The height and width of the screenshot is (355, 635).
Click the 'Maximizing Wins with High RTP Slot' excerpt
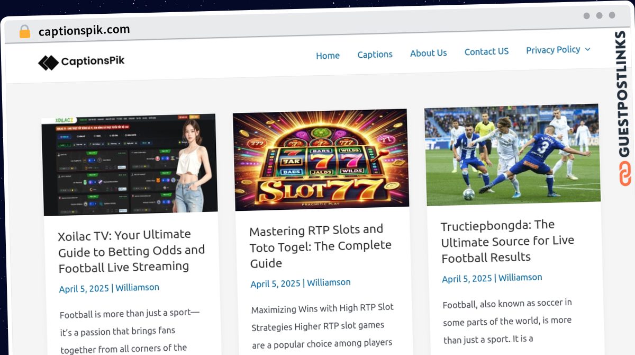pos(322,326)
